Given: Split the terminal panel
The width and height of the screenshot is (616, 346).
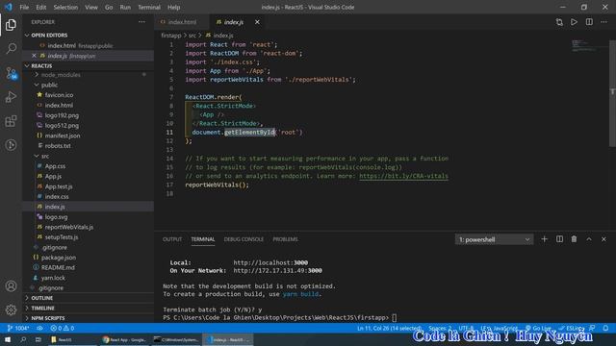Looking at the screenshot, I should pos(559,239).
